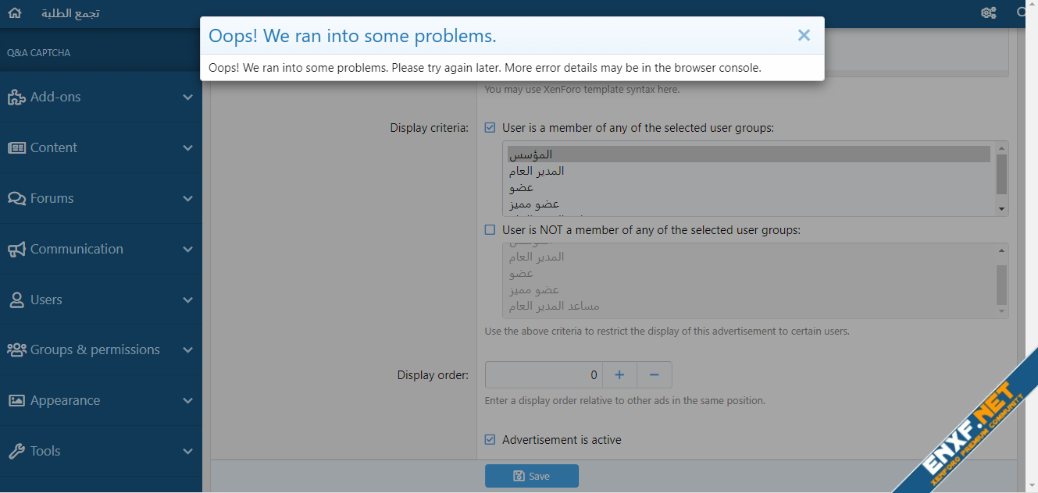This screenshot has height=493, width=1038.
Task: Enable 'User is NOT a member' checkbox
Action: tap(490, 230)
